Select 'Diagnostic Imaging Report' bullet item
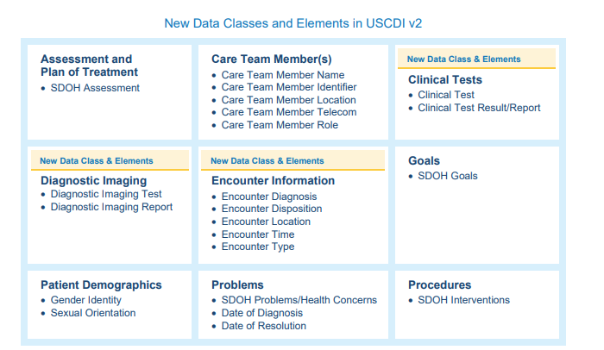The height and width of the screenshot is (350, 604). point(111,207)
